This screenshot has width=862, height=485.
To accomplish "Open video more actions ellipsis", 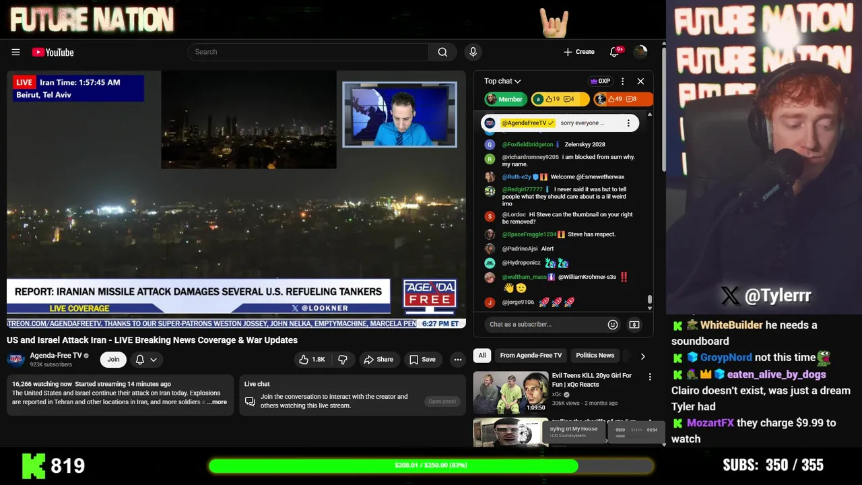I will tap(458, 360).
